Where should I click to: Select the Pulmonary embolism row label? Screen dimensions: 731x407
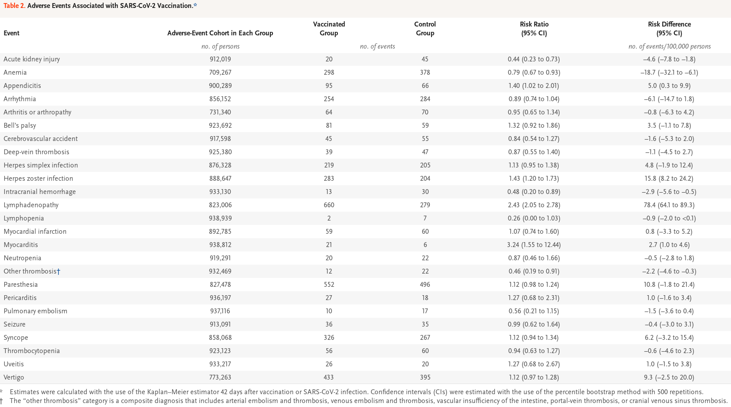(x=35, y=311)
